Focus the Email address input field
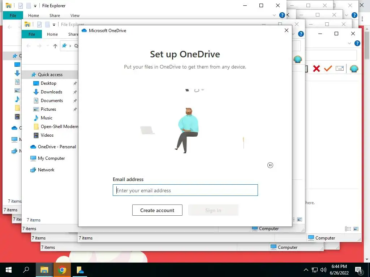The width and height of the screenshot is (370, 277). point(185,190)
